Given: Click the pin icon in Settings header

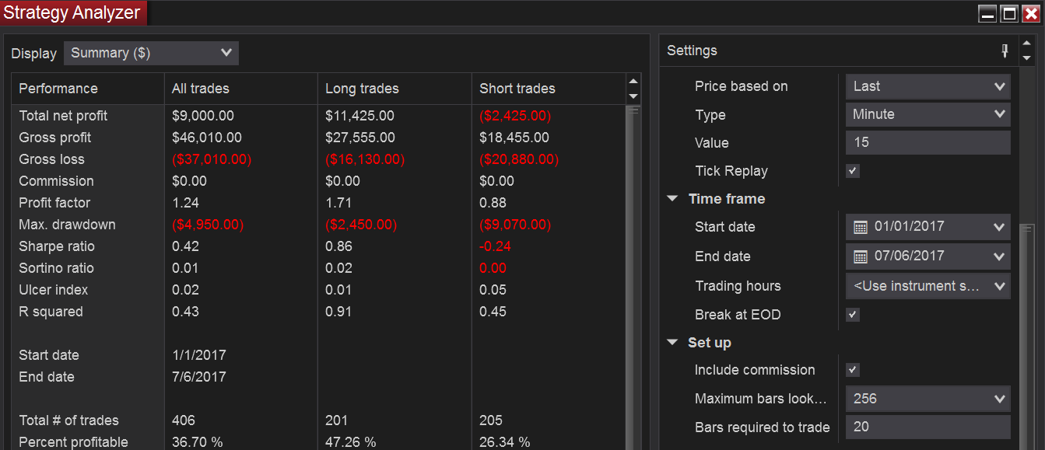Looking at the screenshot, I should 1005,51.
